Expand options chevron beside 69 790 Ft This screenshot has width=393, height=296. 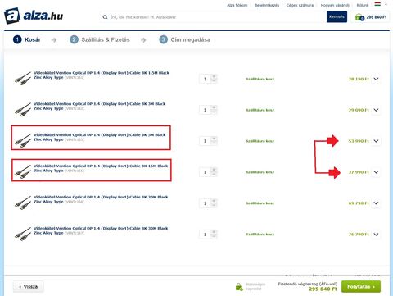click(376, 203)
